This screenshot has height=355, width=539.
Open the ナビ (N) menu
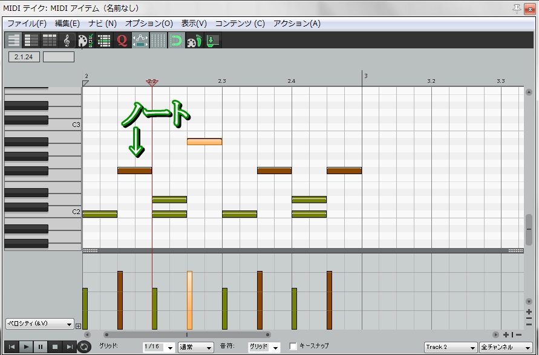pos(102,24)
